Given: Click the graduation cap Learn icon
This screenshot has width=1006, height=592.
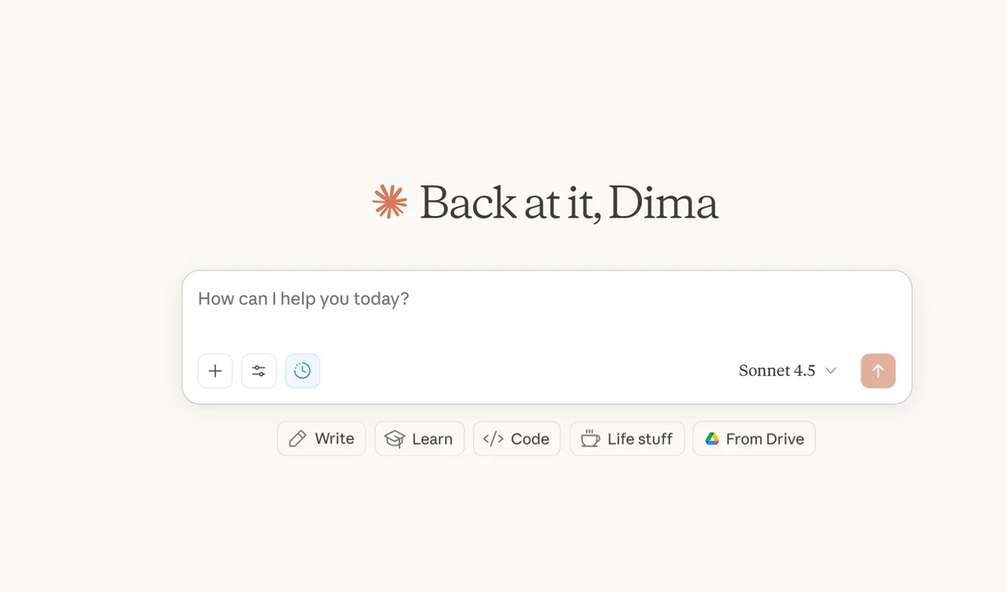Looking at the screenshot, I should pos(394,439).
